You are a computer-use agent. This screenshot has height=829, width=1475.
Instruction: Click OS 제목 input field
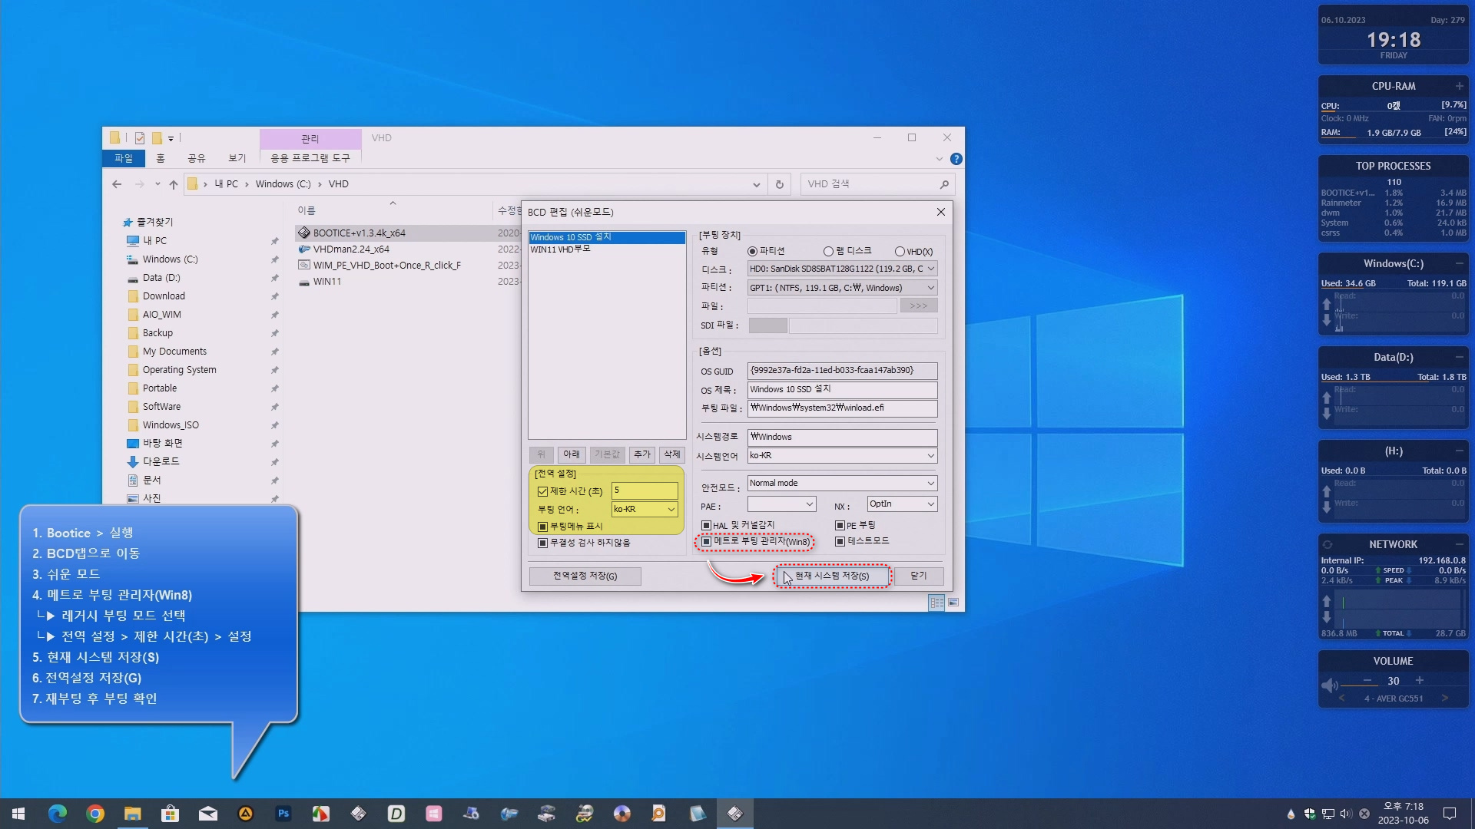pyautogui.click(x=842, y=390)
